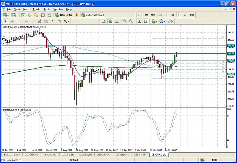Open the Window menu
237x163 pixels.
click(x=58, y=9)
